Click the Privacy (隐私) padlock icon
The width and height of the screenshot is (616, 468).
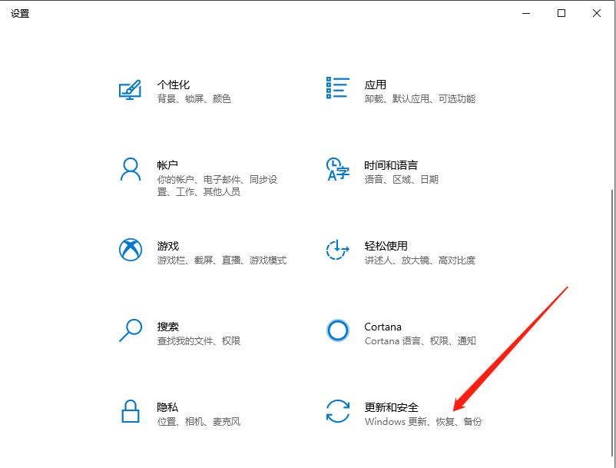click(131, 411)
